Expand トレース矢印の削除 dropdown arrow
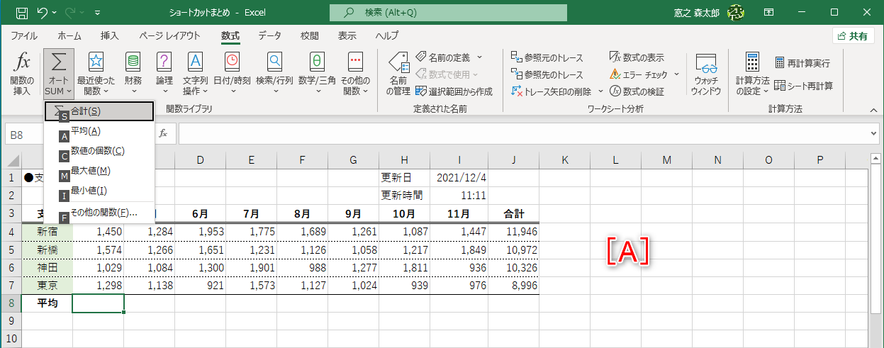Image resolution: width=884 pixels, height=348 pixels. [x=600, y=91]
